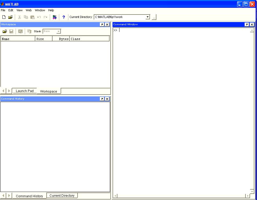Click the Open Selection icon in the Workspace toolbar
This screenshot has height=200, width=257.
(20, 31)
